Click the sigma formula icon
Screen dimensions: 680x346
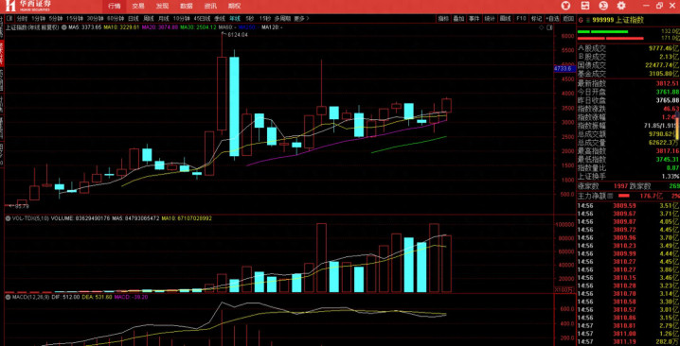click(603, 6)
